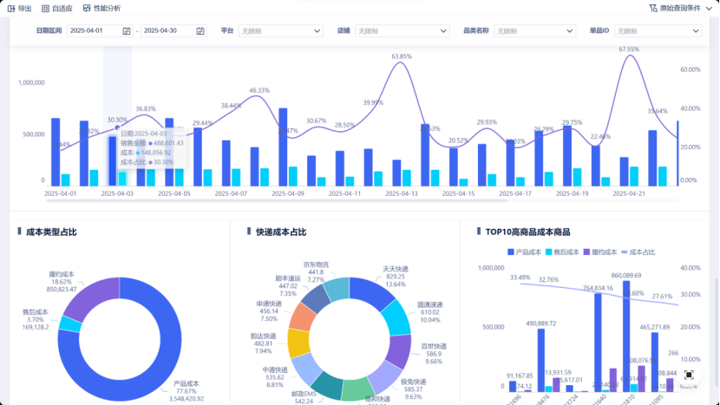
Task: Open calendar for end date 2025-04-30
Action: point(200,30)
